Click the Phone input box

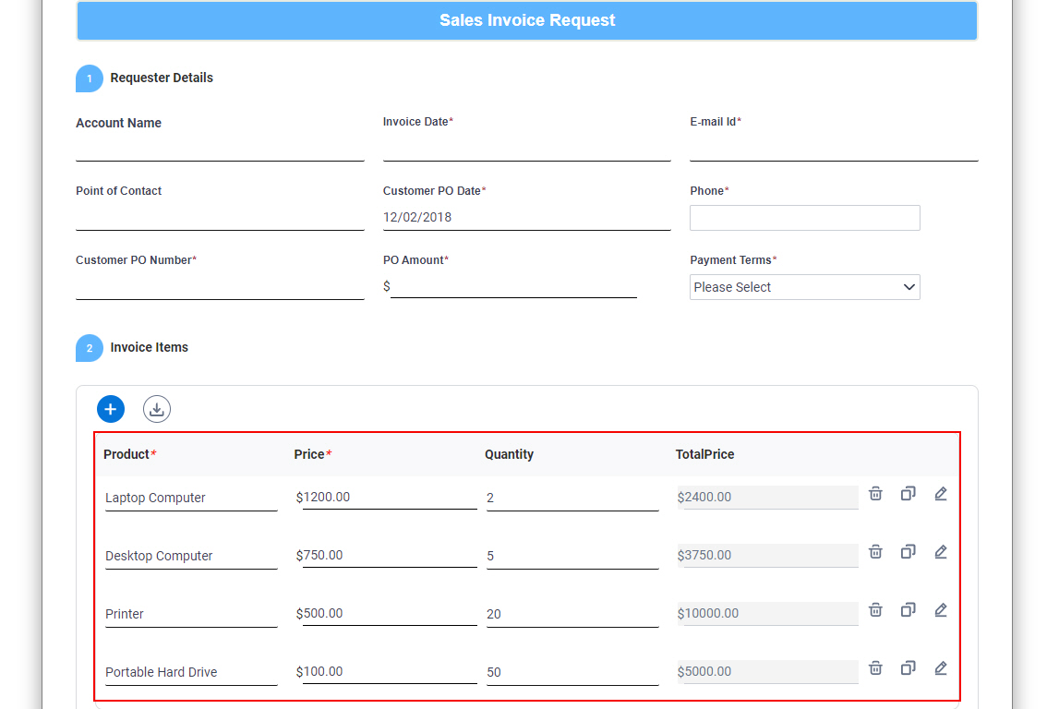804,218
